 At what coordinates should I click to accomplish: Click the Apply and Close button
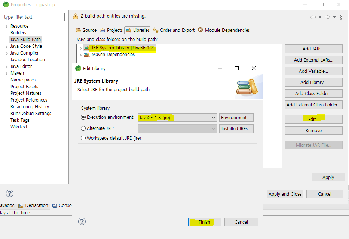(285, 194)
